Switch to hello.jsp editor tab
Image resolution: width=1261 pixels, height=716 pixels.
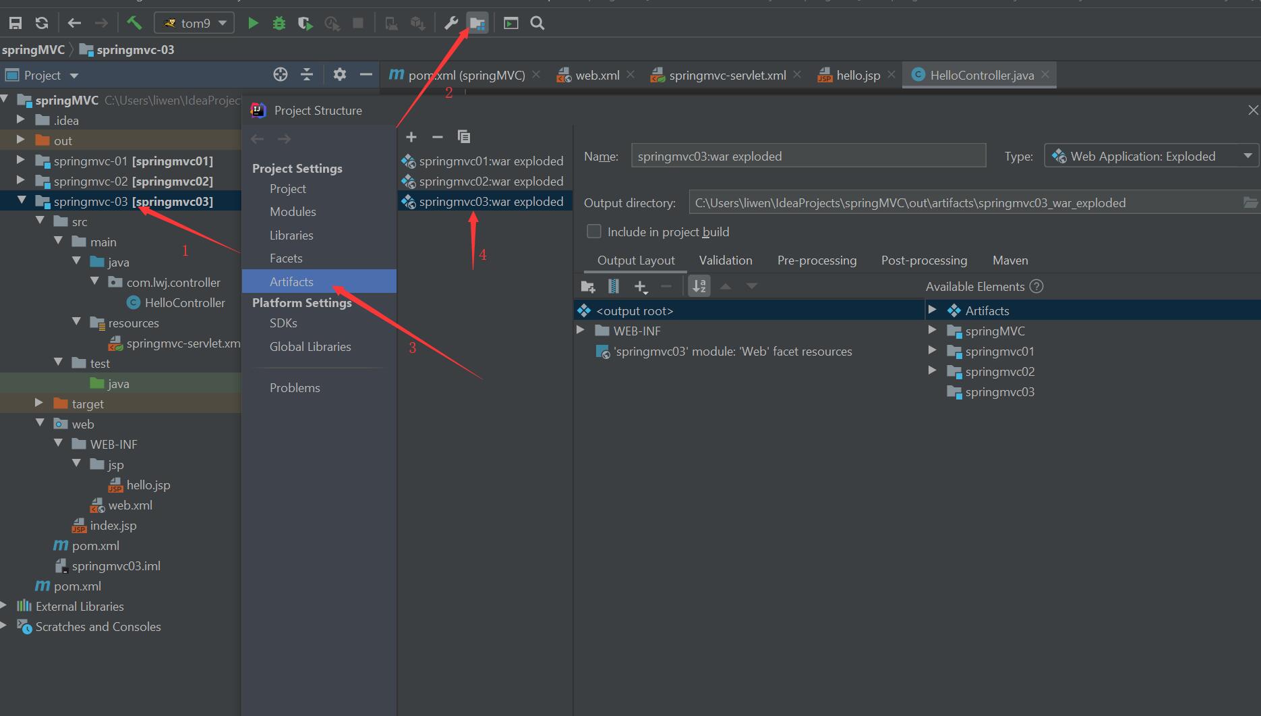857,75
